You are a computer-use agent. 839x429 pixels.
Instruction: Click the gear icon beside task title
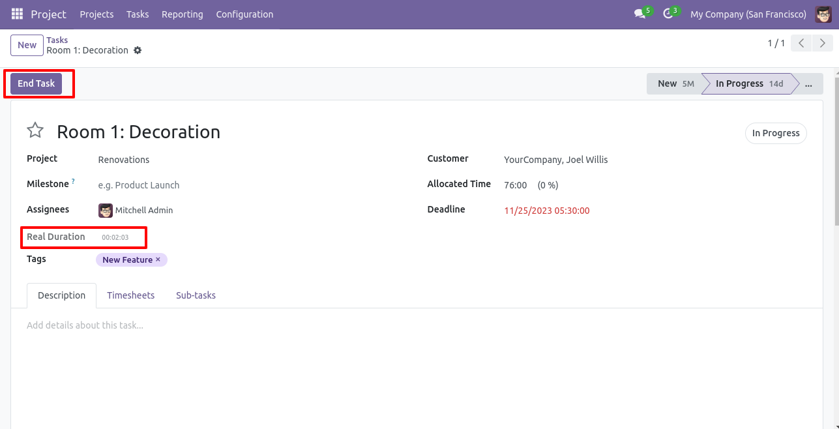click(x=138, y=50)
